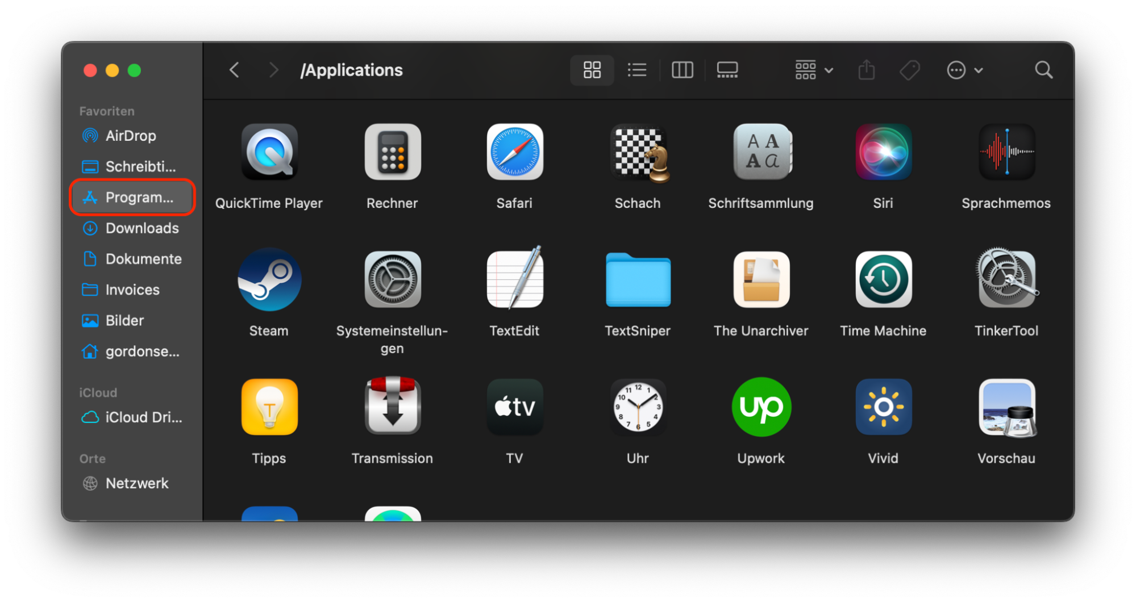The image size is (1136, 603).
Task: Open the grouping options dropdown
Action: pos(813,70)
